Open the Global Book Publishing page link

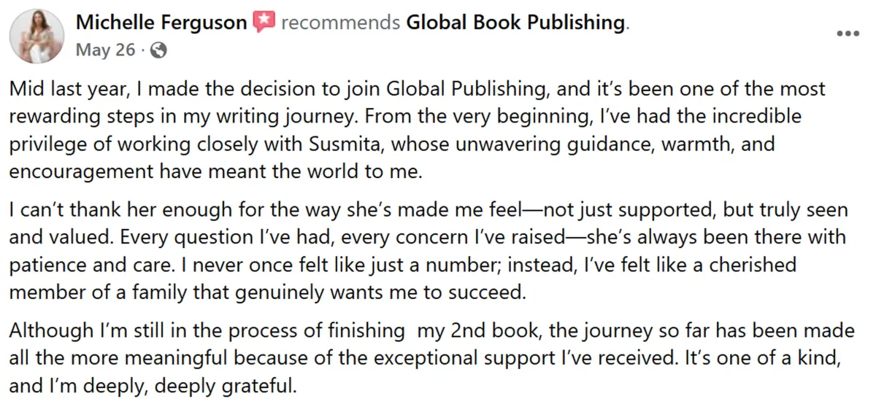click(516, 23)
